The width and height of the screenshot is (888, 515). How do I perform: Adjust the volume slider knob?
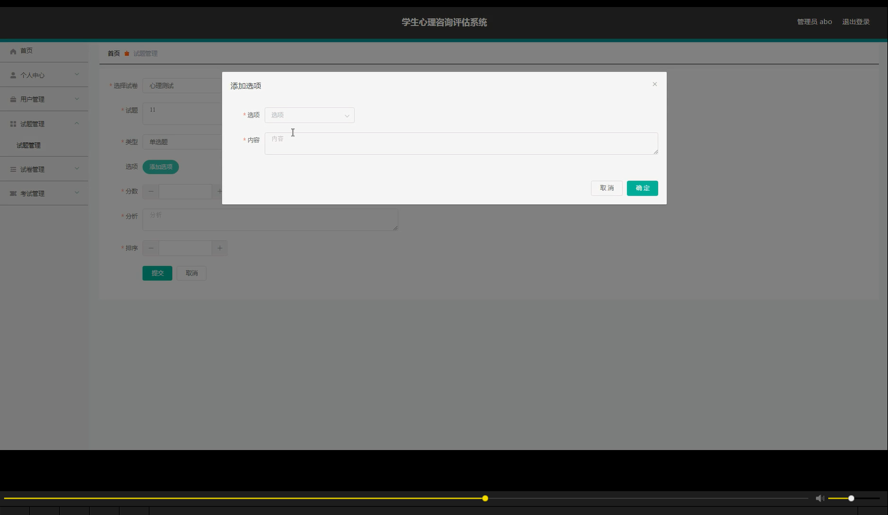point(851,498)
